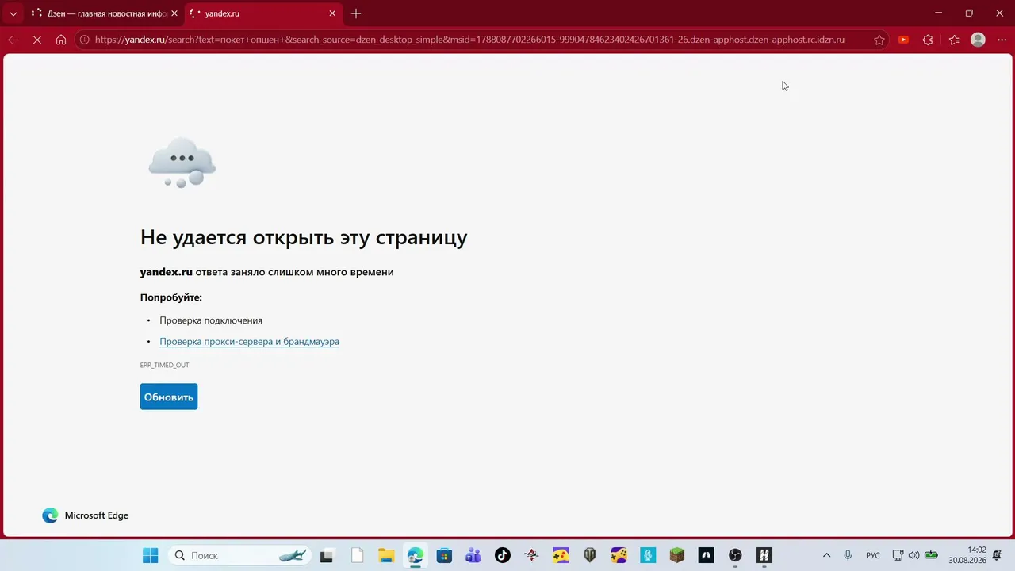Close the Дзен tab
Viewport: 1015px width, 571px height.
[x=174, y=13]
